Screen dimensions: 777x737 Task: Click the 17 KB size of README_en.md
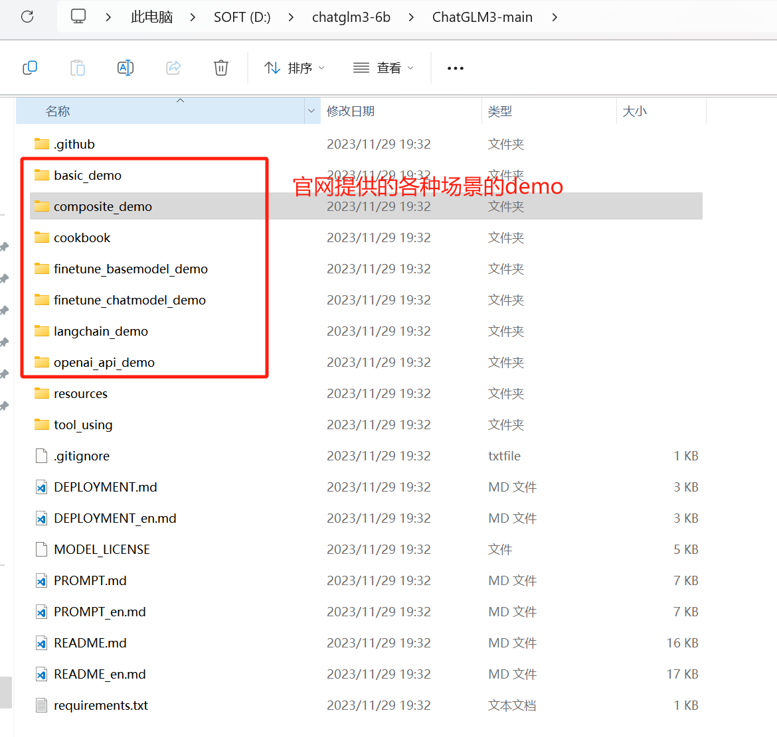coord(682,674)
